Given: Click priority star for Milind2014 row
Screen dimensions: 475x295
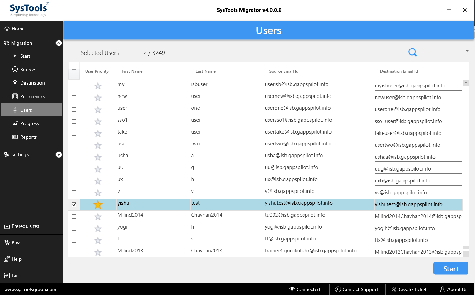Looking at the screenshot, I should (x=98, y=217).
